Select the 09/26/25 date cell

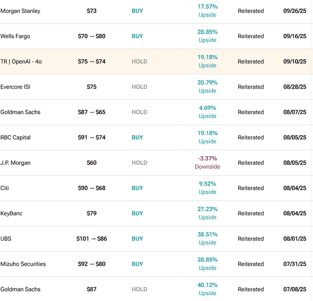click(294, 11)
